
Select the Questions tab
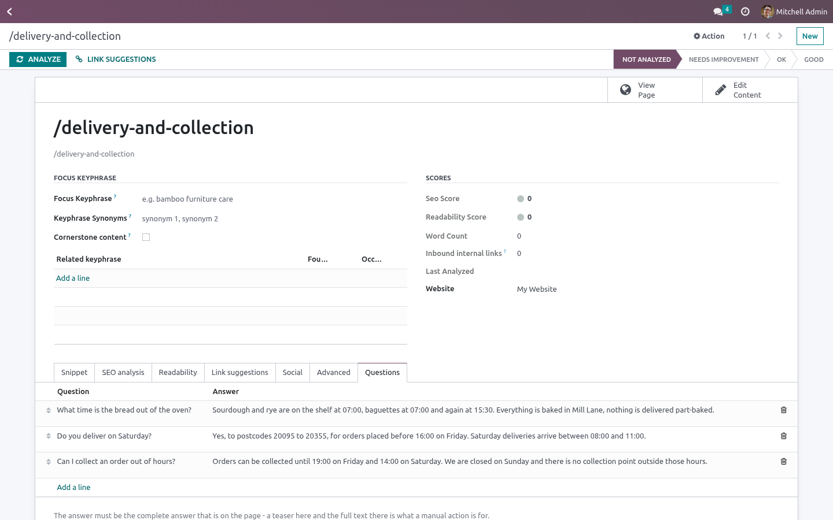(x=382, y=373)
